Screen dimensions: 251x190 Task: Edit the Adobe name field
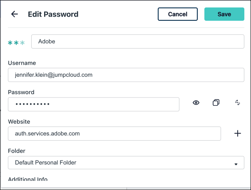[137, 41]
